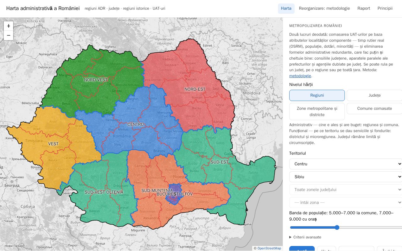Click the Harta administrativă a României title
402x251 pixels.
click(x=43, y=8)
